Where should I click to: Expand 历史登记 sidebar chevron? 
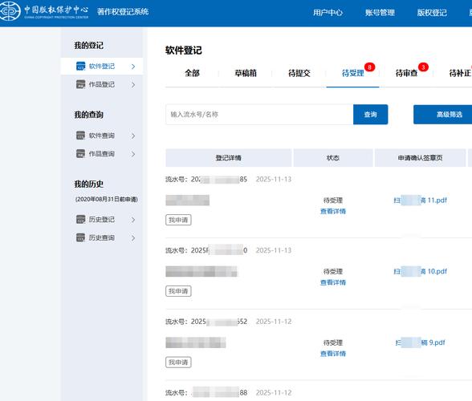tap(133, 220)
